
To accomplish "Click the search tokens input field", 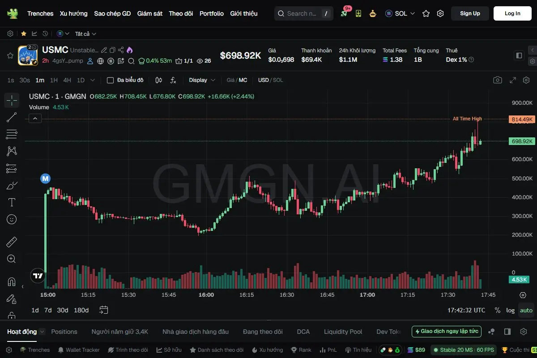I will 303,13.
